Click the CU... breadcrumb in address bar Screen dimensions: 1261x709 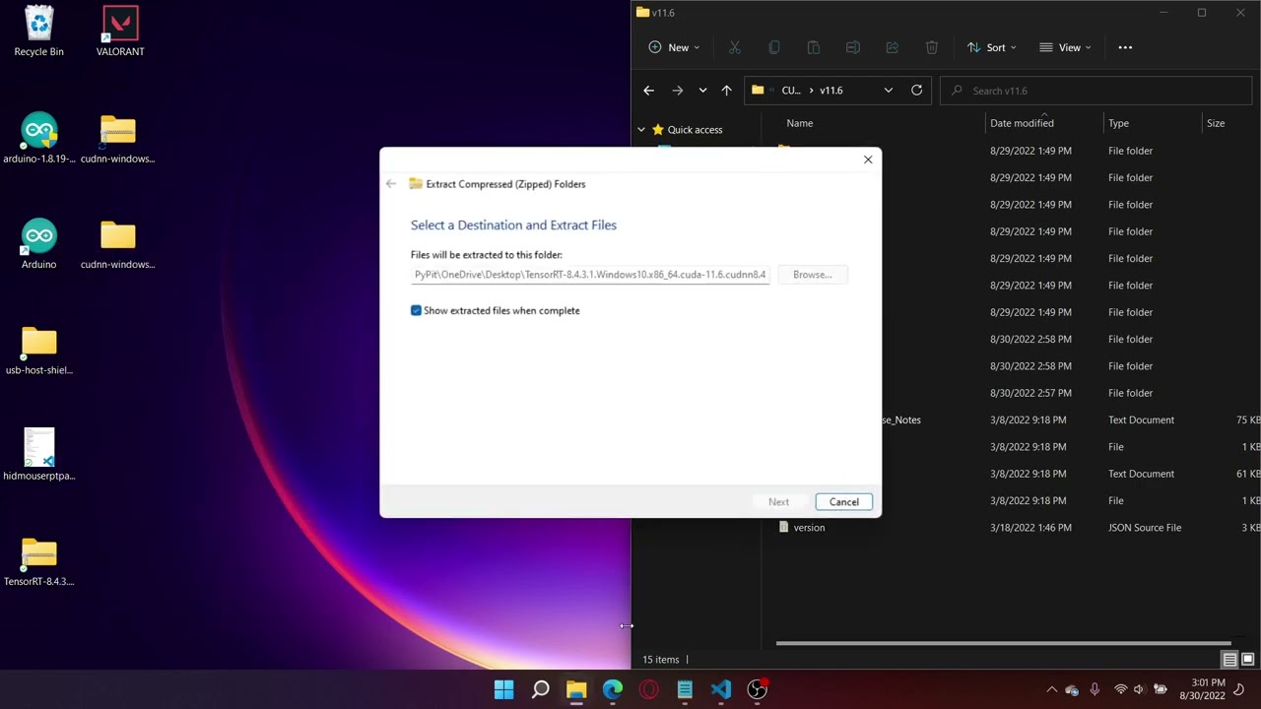tap(791, 91)
